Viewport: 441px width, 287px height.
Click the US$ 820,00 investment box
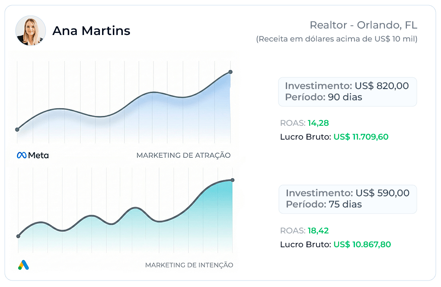pos(347,92)
